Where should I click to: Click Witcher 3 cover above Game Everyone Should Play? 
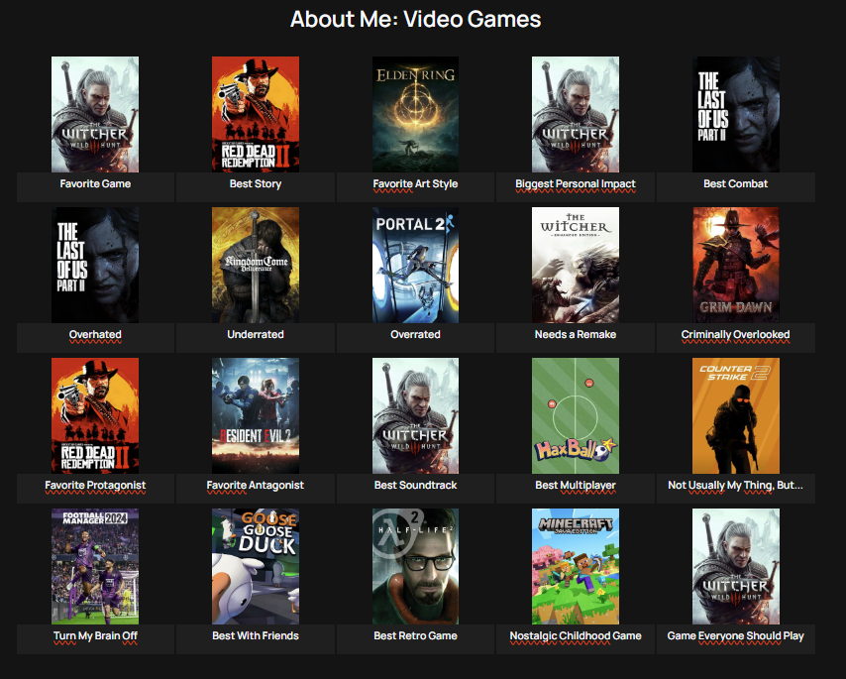coord(736,566)
